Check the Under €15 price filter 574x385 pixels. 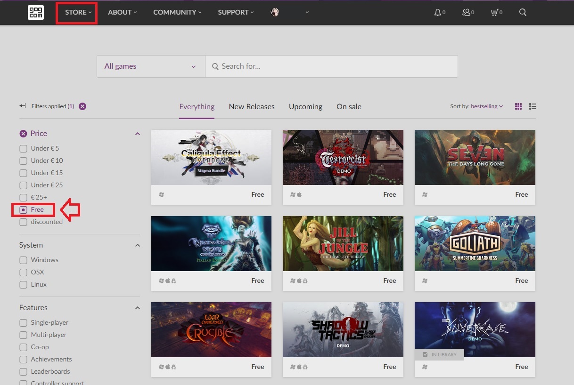point(23,173)
